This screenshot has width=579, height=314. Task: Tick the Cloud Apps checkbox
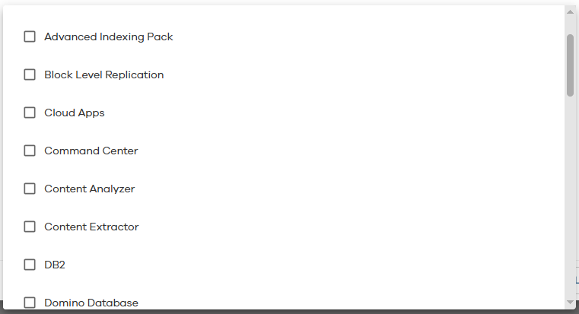(30, 113)
